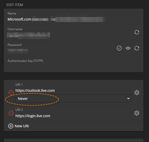Remove URI 2 login.live.com entry
This screenshot has width=149, height=142.
pos(11,113)
